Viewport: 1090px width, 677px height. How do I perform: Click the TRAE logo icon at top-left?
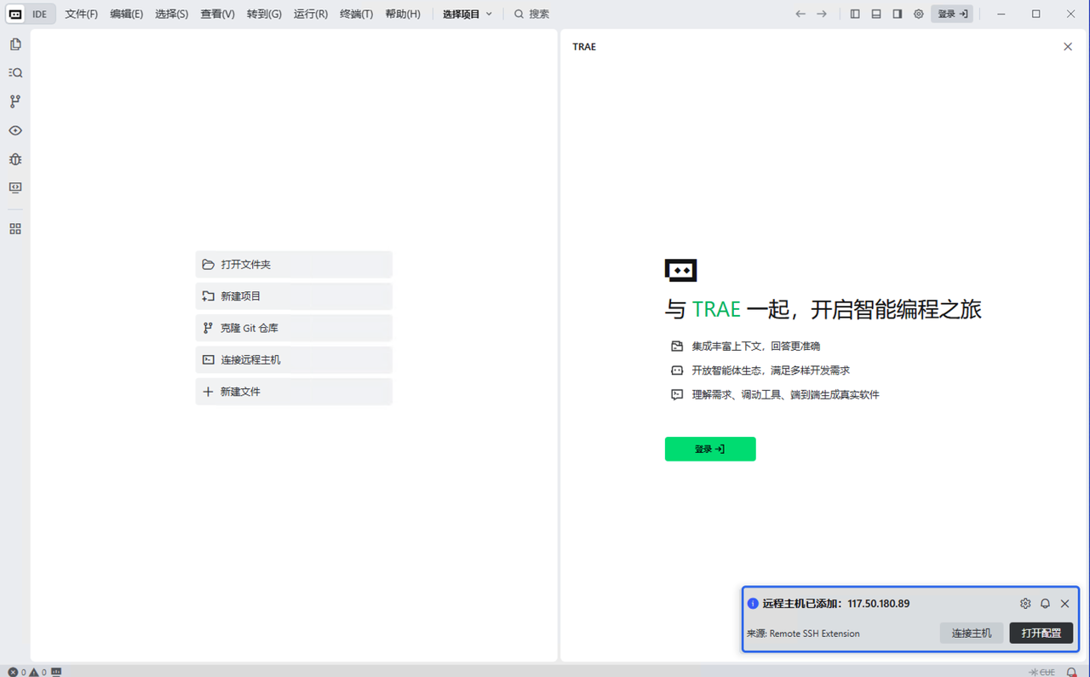coord(15,14)
